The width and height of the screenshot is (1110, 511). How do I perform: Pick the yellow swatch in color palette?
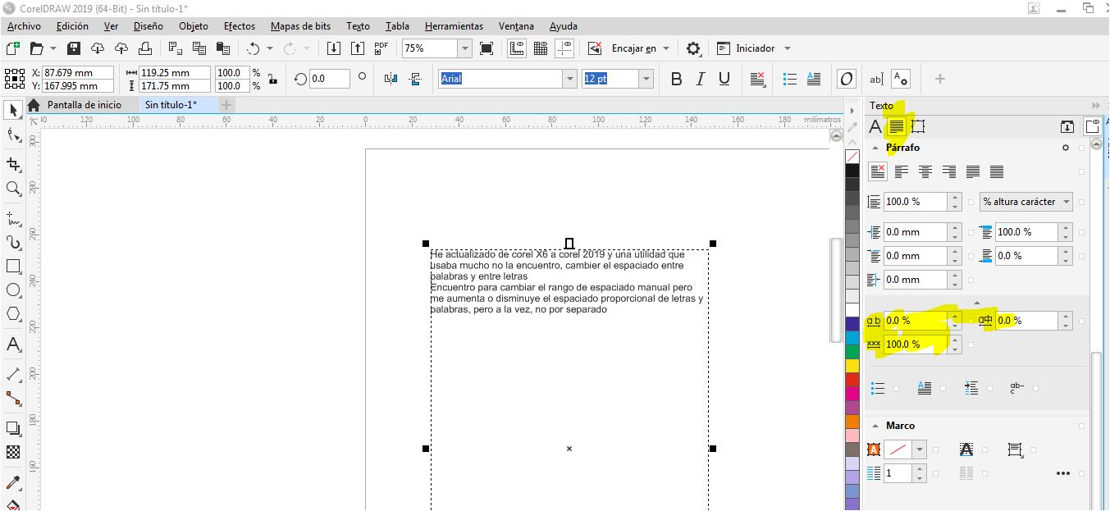(x=852, y=366)
